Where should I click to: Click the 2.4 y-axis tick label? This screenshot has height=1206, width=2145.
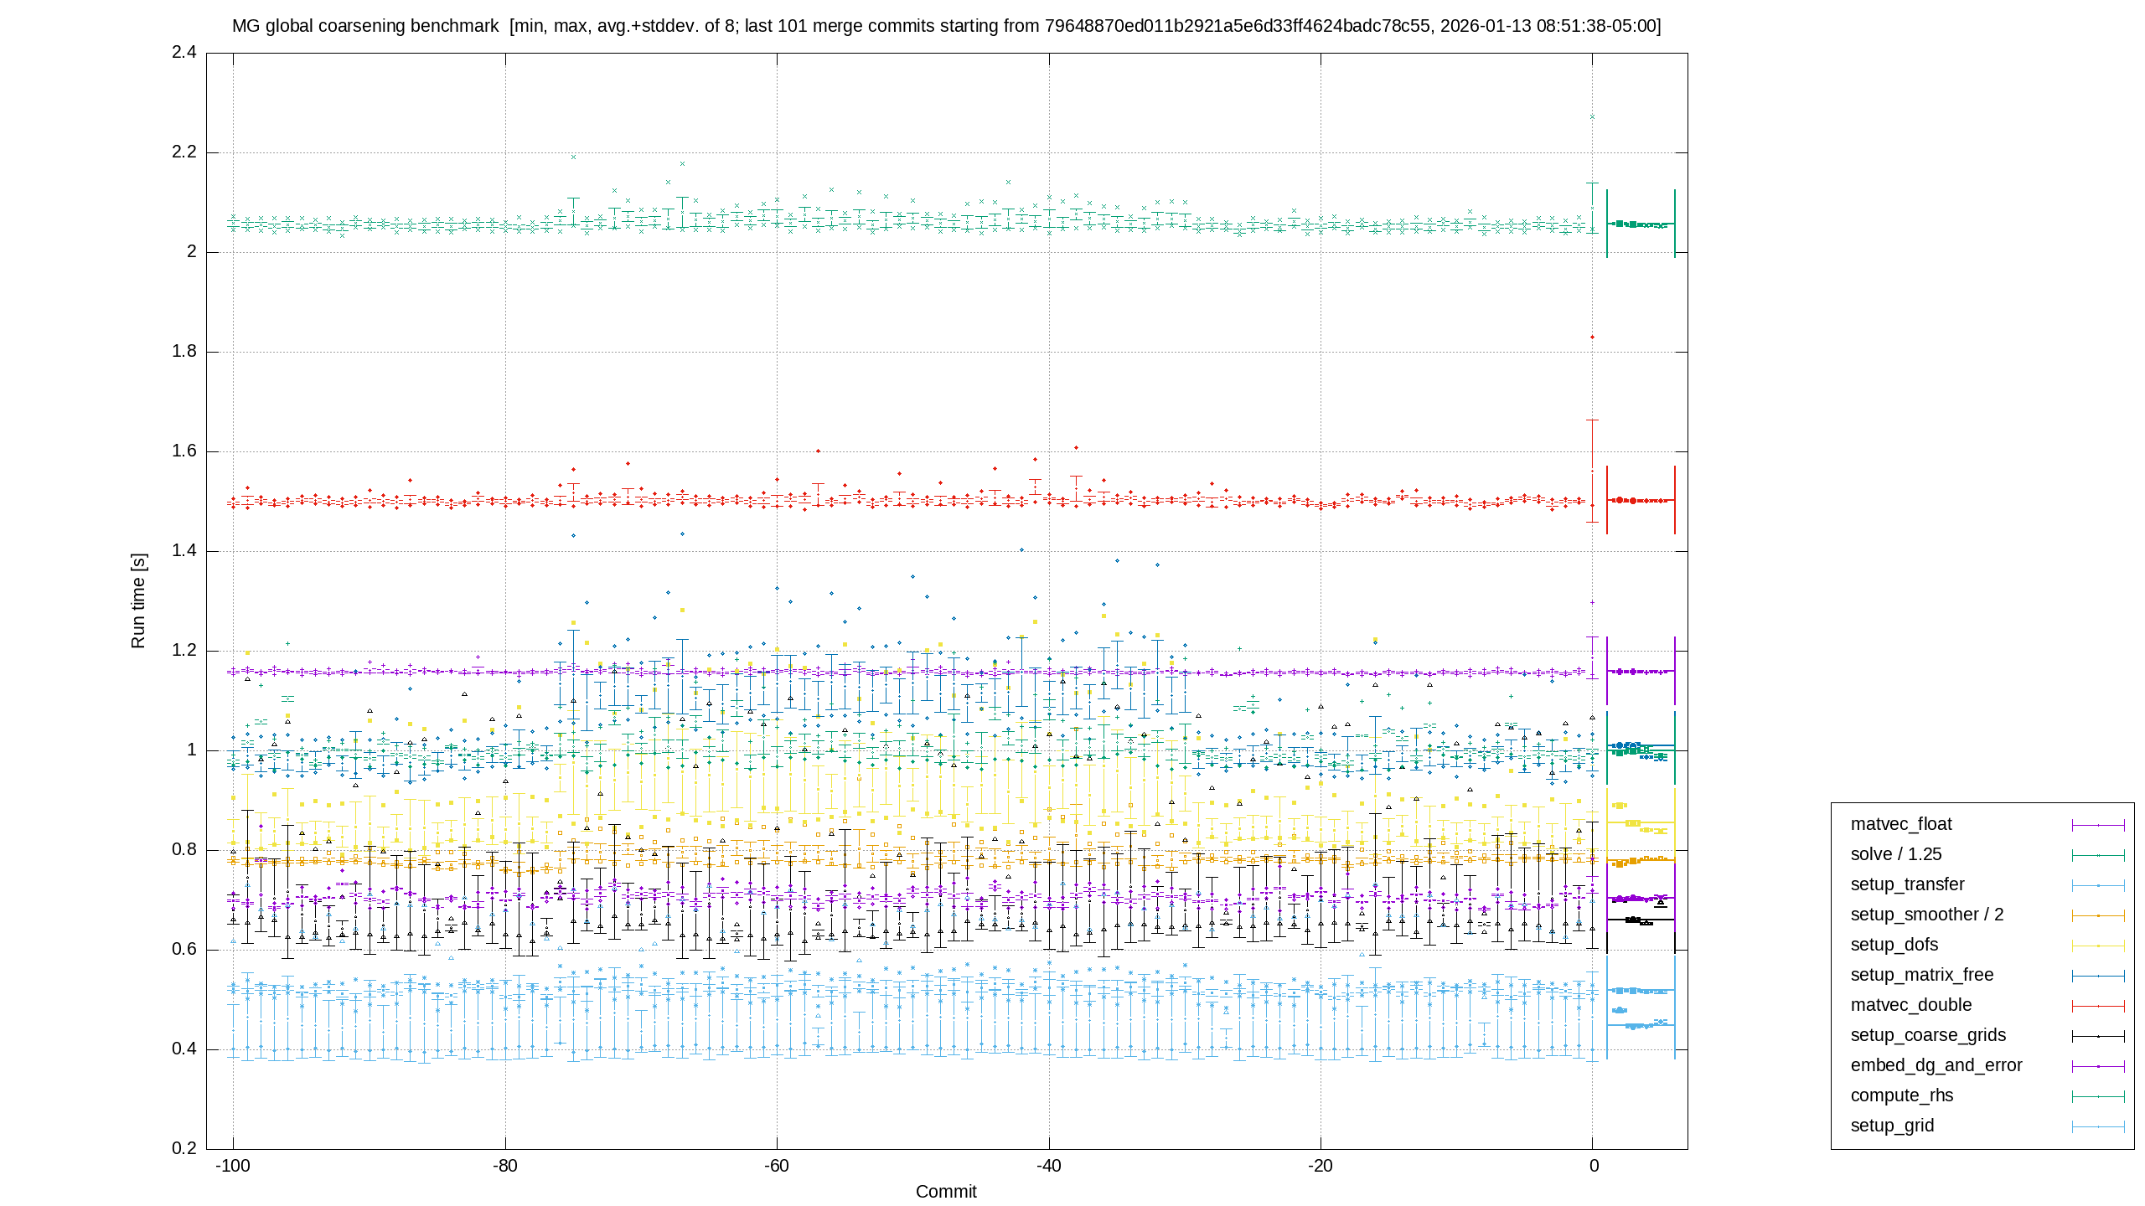tap(184, 53)
